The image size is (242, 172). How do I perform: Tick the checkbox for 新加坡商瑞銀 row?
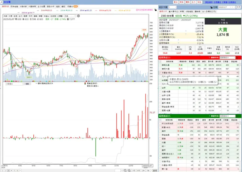click(x=160, y=123)
